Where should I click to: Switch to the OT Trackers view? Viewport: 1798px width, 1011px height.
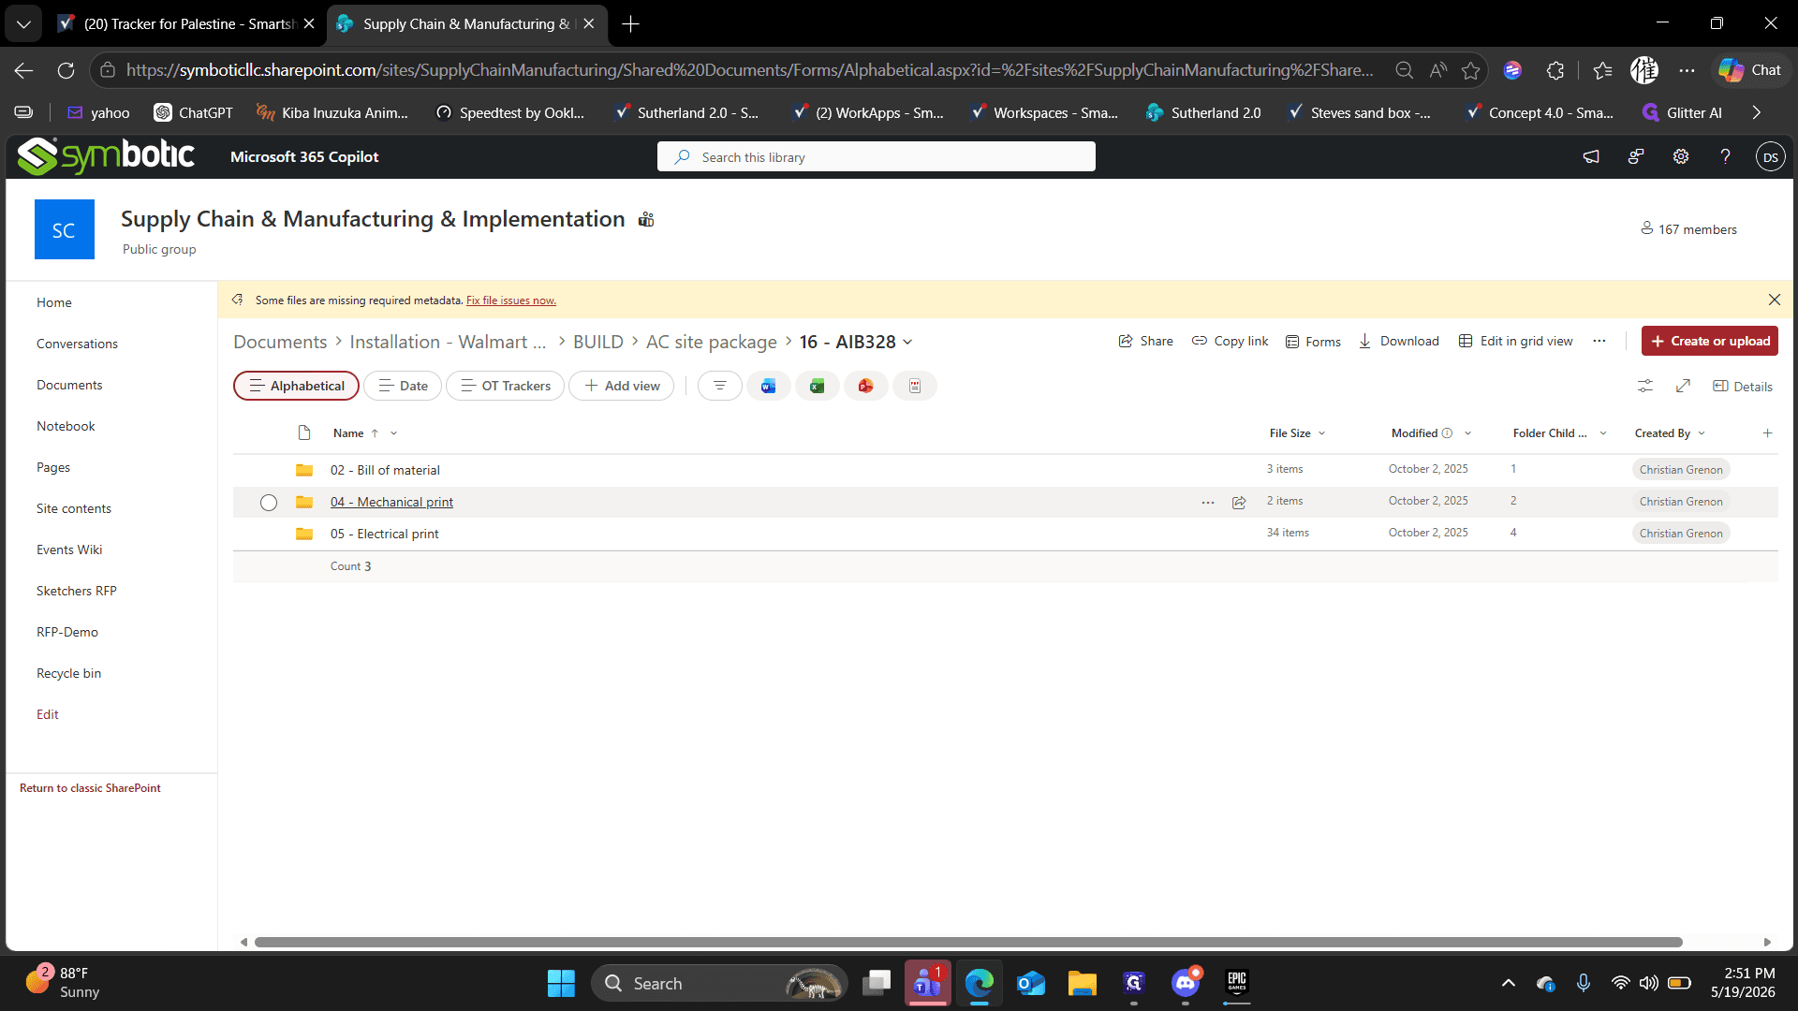[506, 386]
